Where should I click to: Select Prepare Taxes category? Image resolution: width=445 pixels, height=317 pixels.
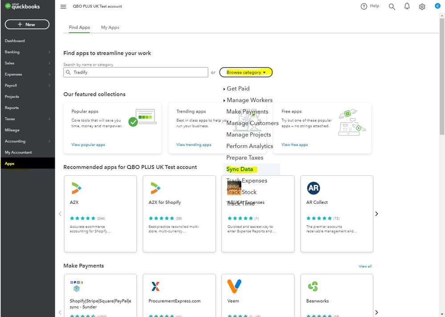(x=245, y=158)
